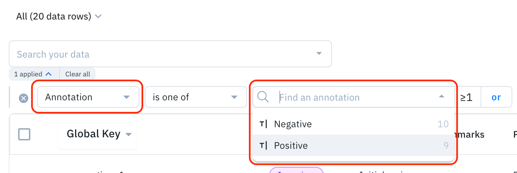Remove the Annotation filter with the X icon
This screenshot has width=517, height=173.
point(23,98)
